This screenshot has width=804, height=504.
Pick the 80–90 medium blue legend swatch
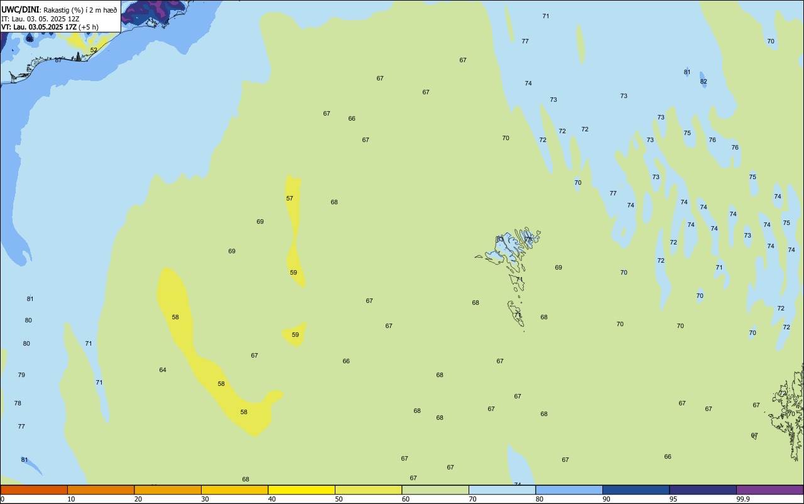[x=569, y=490]
